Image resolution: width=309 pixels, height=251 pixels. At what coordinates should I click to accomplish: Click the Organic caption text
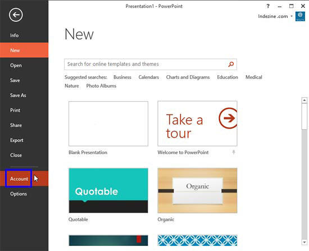coord(166,220)
